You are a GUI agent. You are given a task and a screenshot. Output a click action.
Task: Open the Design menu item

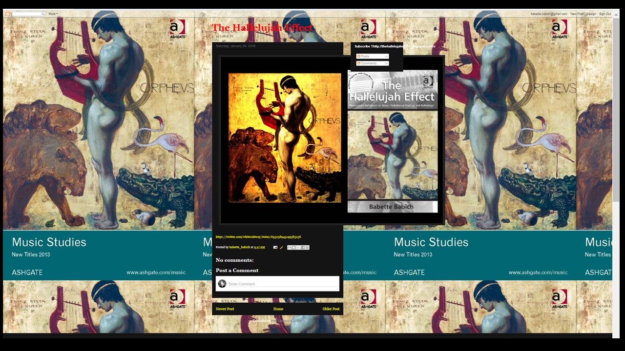[x=591, y=14]
